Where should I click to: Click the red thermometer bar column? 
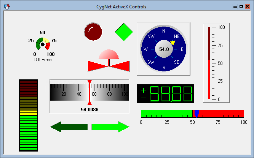click(x=209, y=63)
